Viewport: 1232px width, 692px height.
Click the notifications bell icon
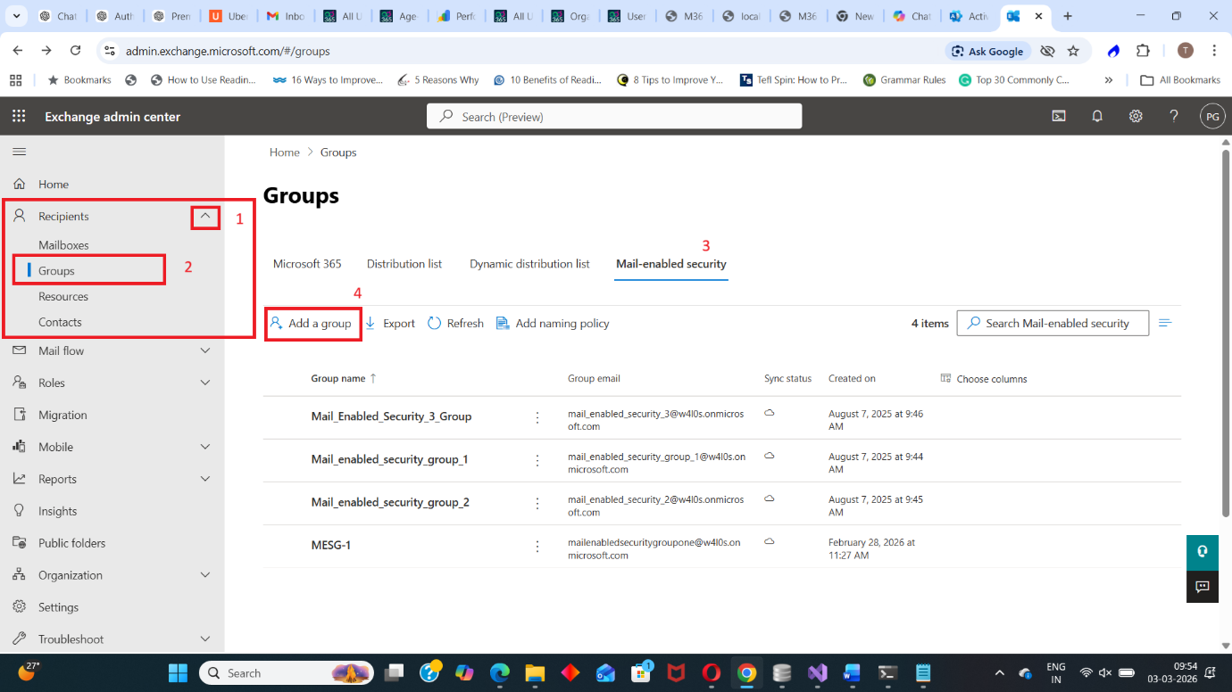coord(1097,117)
